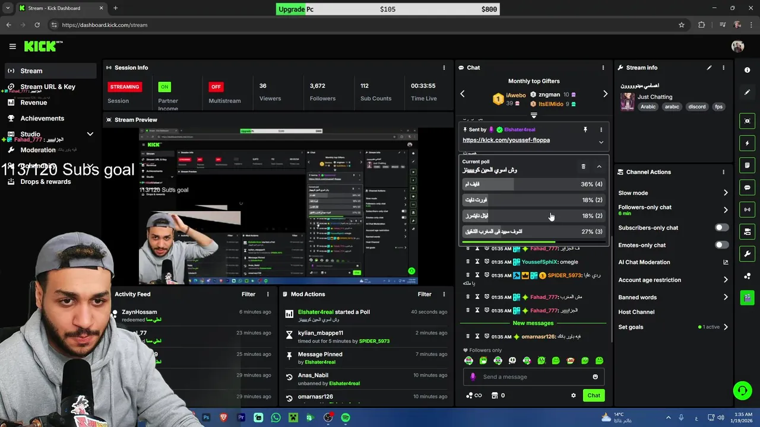Collapse the current poll panel
This screenshot has height=427, width=760.
click(599, 167)
